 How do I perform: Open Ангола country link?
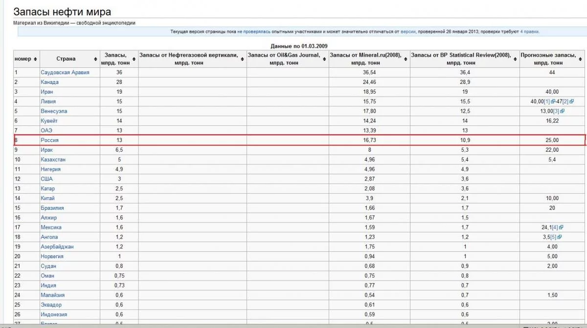[49, 237]
